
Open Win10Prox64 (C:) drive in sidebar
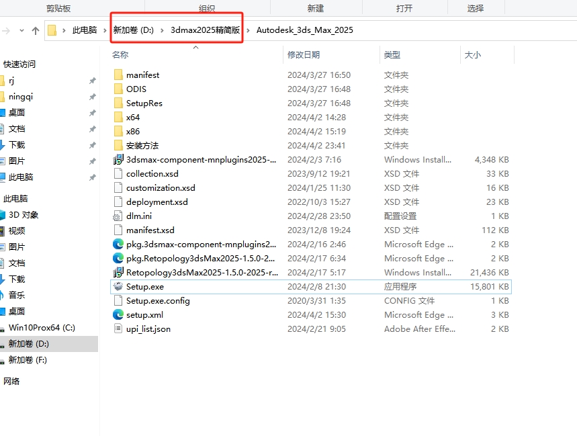pos(42,328)
